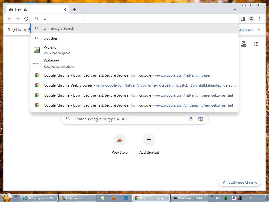This screenshot has height=202, width=269.
Task: Close the New Tab tab
Action: coord(65,9)
